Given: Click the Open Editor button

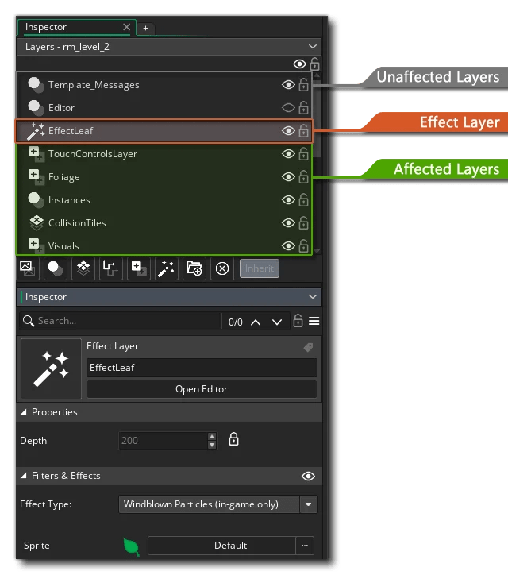Looking at the screenshot, I should pos(202,389).
